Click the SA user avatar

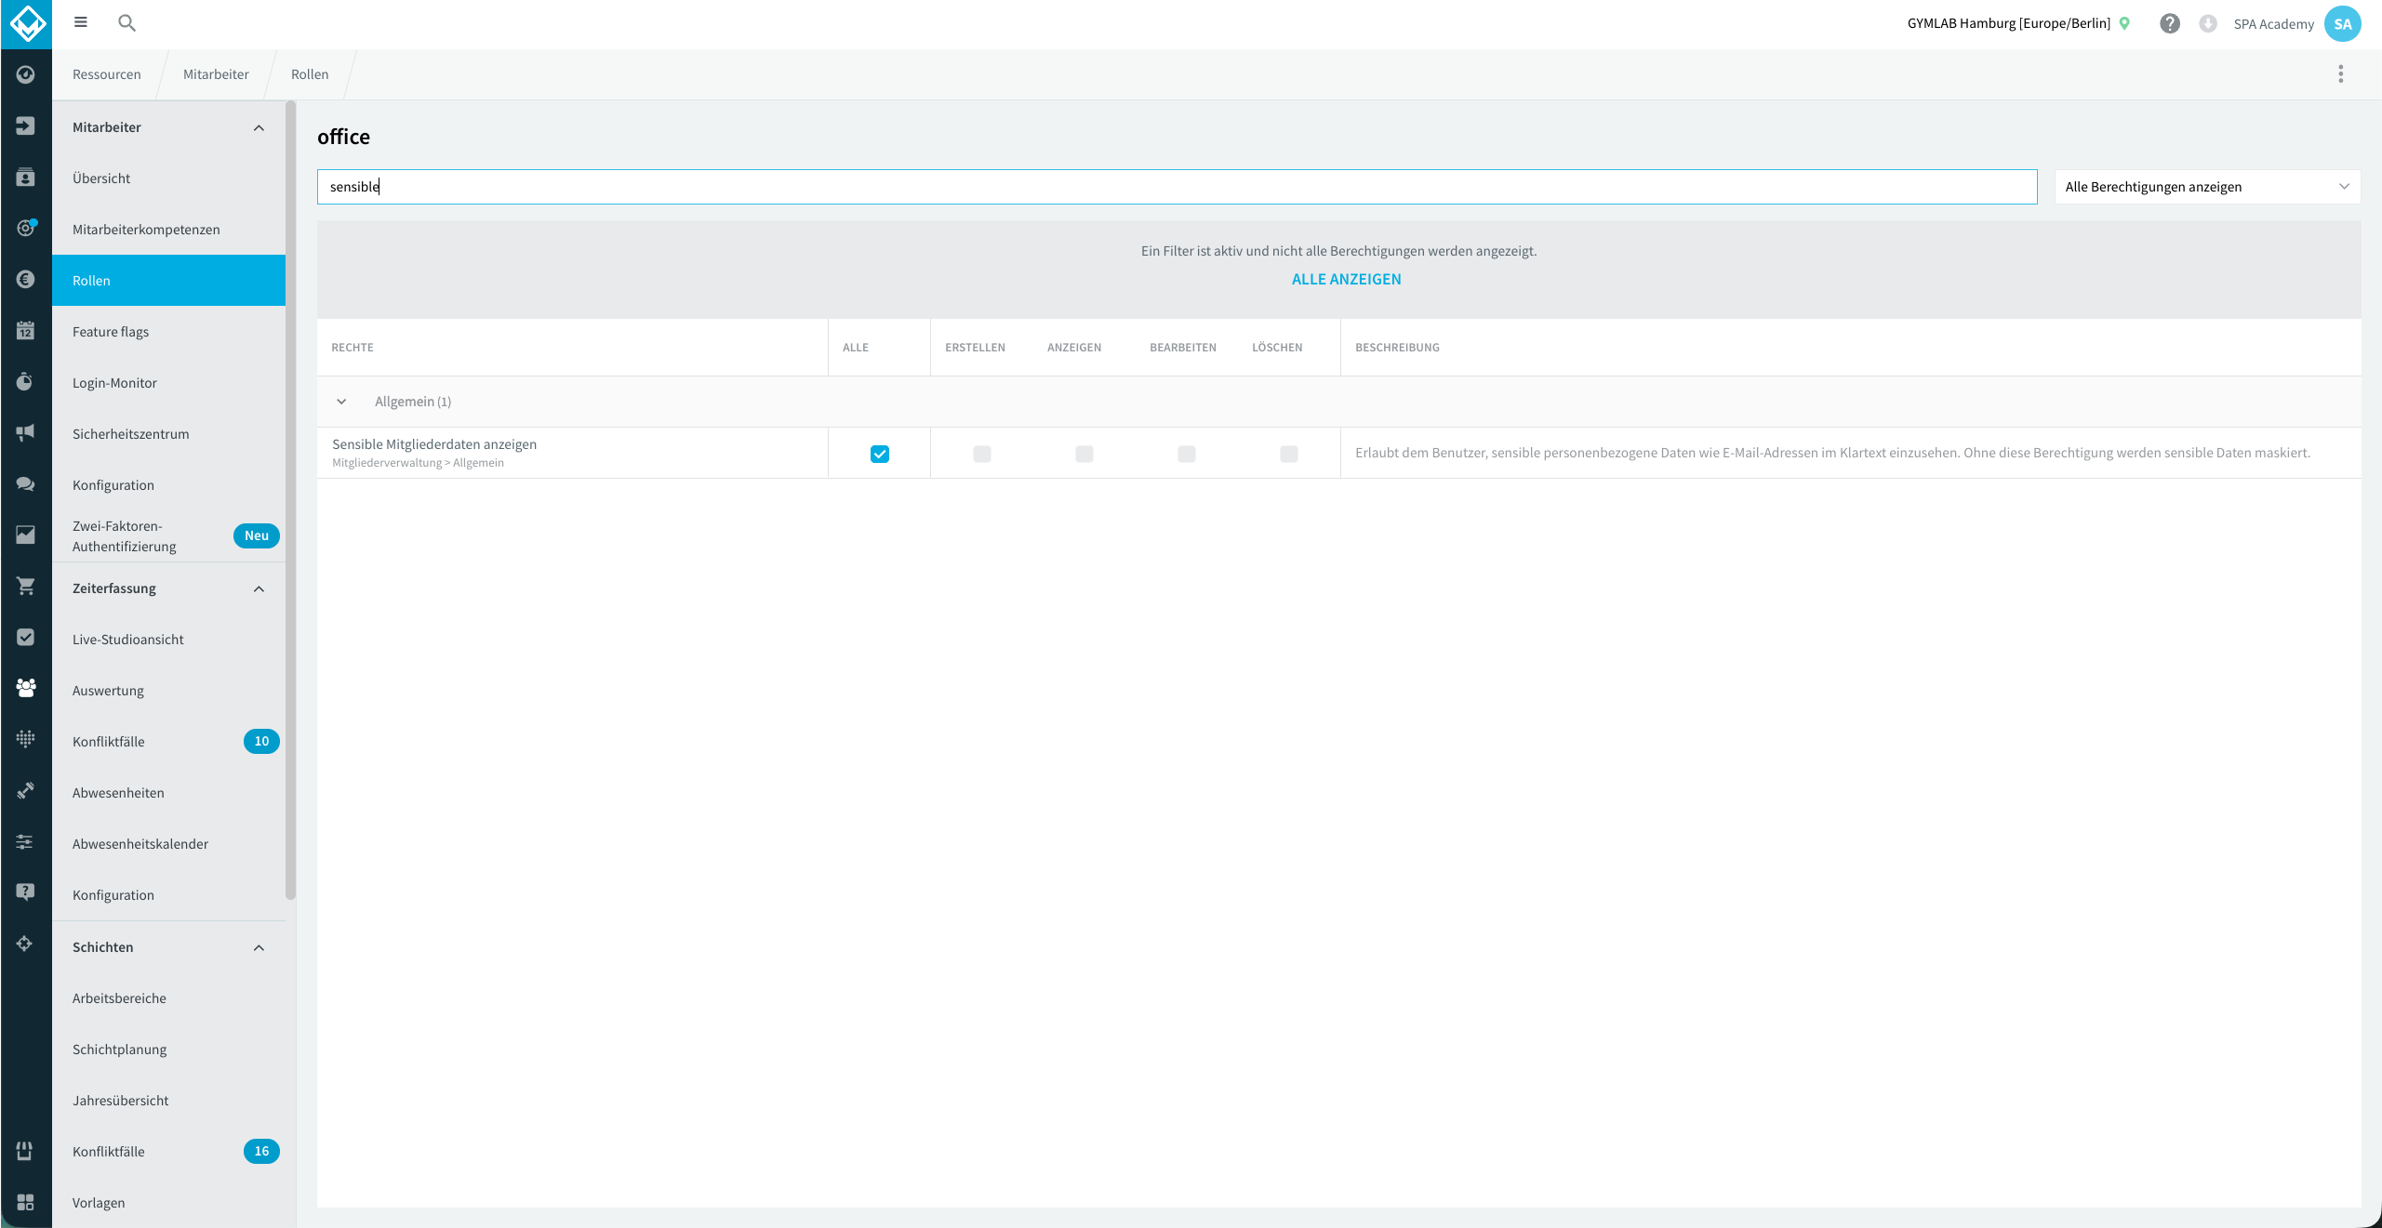pos(2342,24)
